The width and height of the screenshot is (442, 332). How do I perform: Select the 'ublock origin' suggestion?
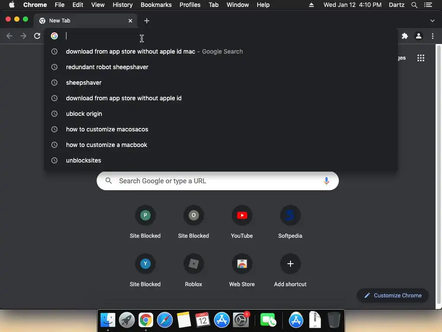coord(221,114)
